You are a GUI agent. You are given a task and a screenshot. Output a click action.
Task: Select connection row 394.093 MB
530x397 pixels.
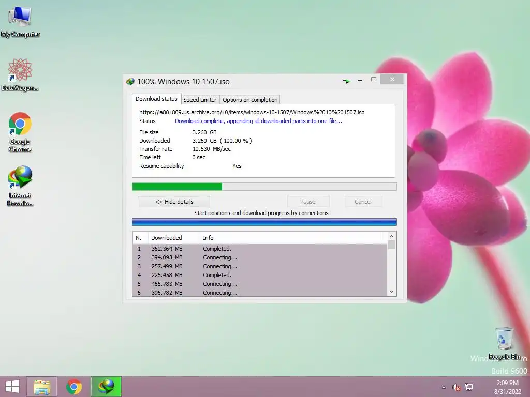click(260, 257)
